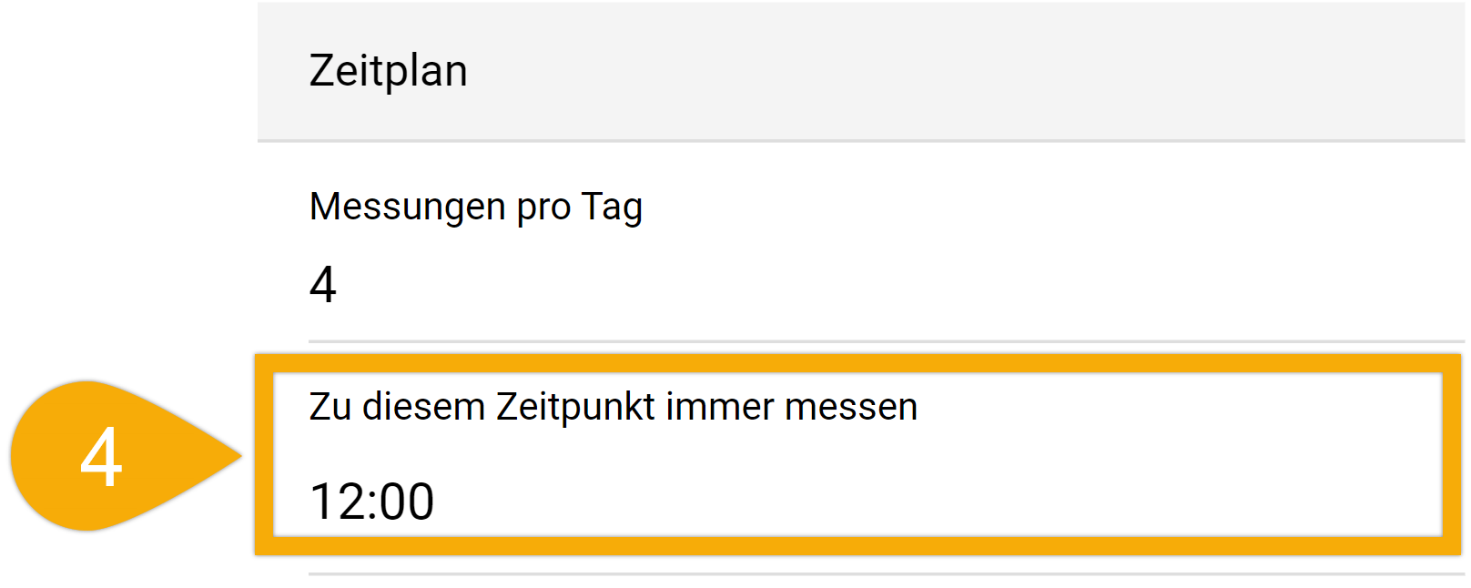Click the orange frame's left border
1471x588 pixels.
264,454
